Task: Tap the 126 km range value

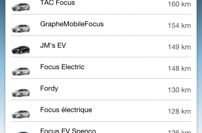Action: pos(179,131)
